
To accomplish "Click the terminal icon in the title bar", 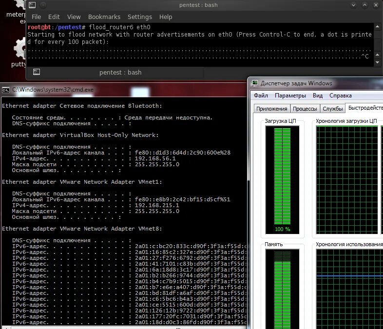I will [32, 5].
